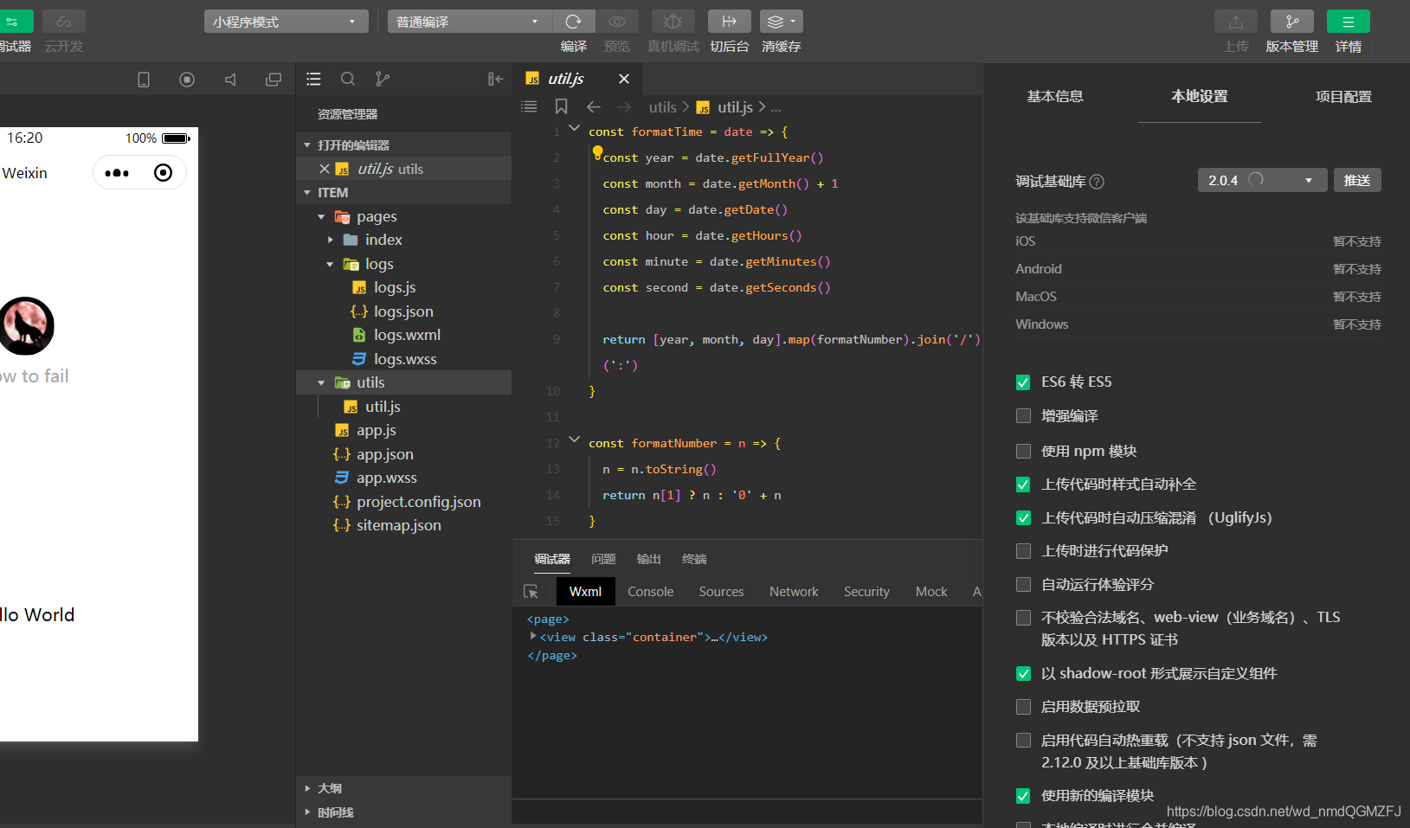This screenshot has height=828, width=1410.
Task: Click wolf avatar image in simulator
Action: pos(26,325)
